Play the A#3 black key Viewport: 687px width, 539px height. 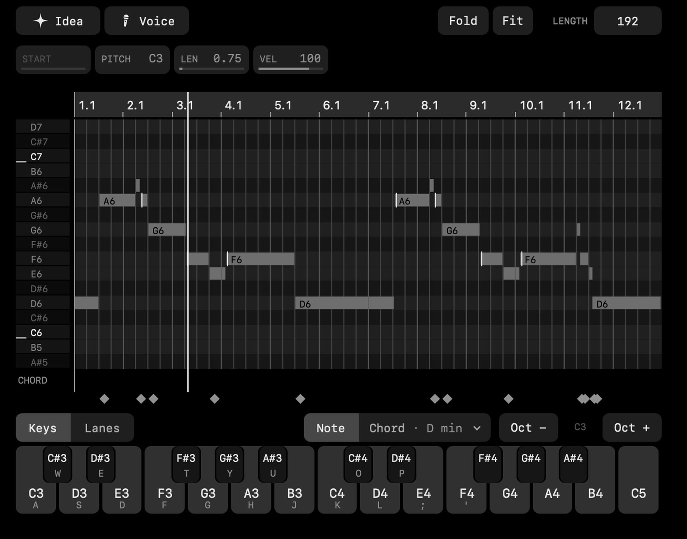click(272, 464)
